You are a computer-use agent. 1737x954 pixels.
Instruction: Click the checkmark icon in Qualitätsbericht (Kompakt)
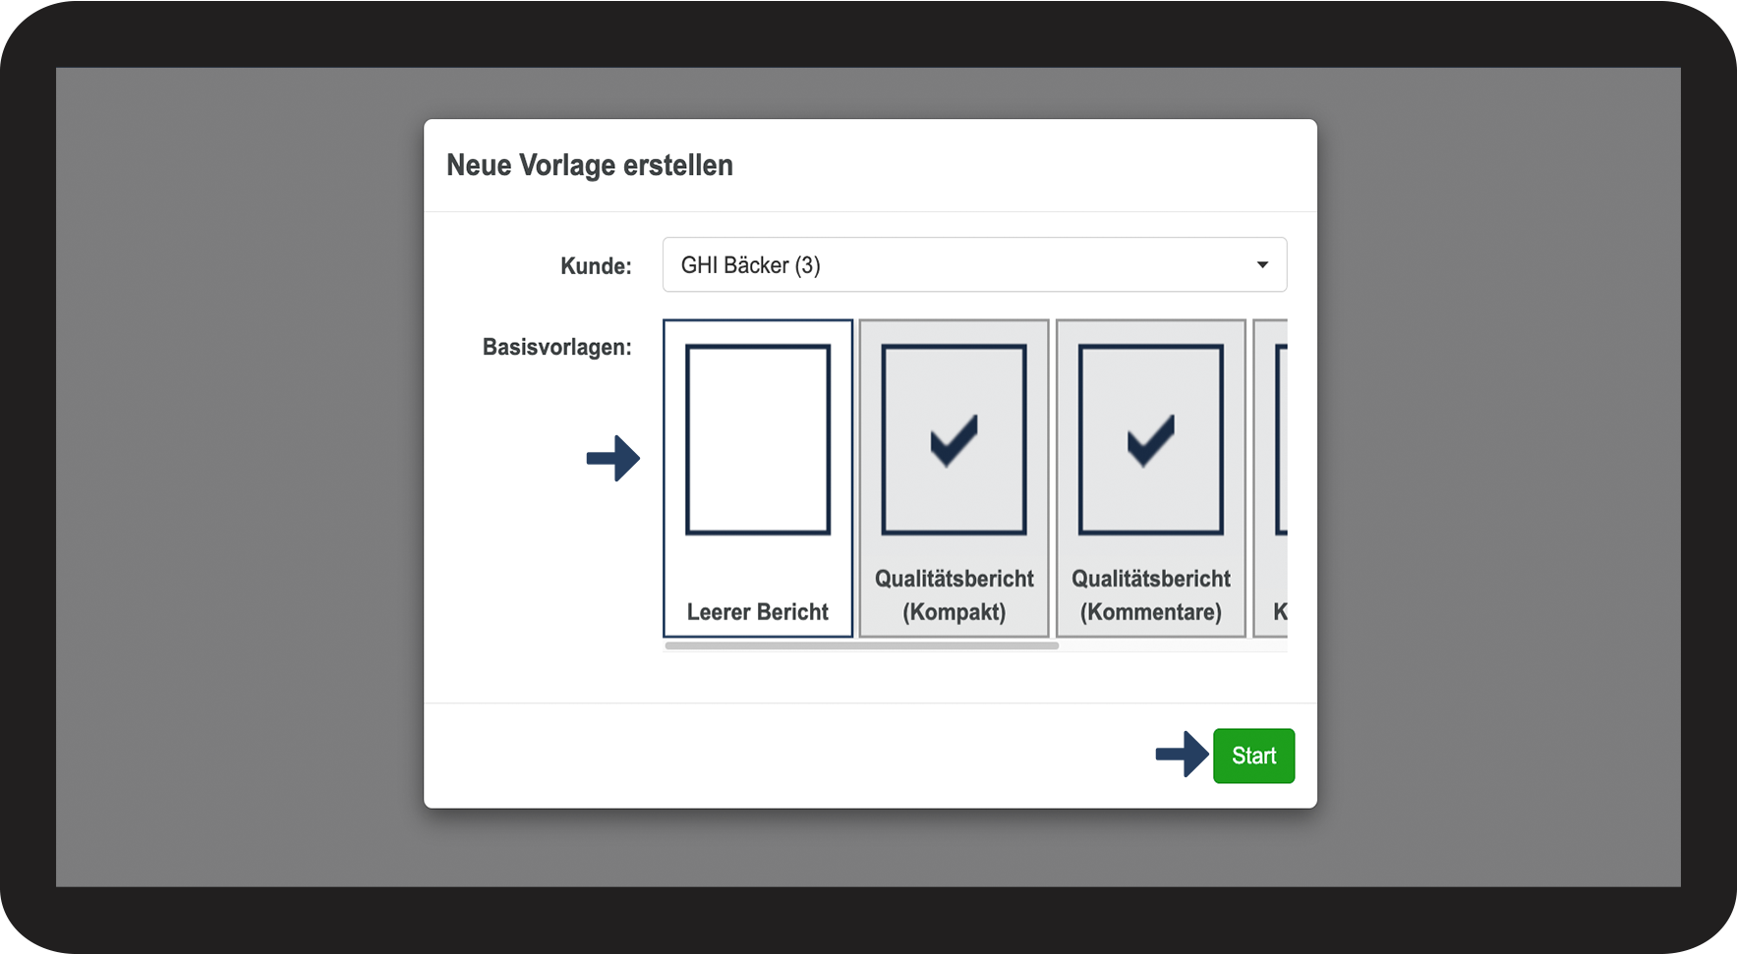tap(955, 440)
